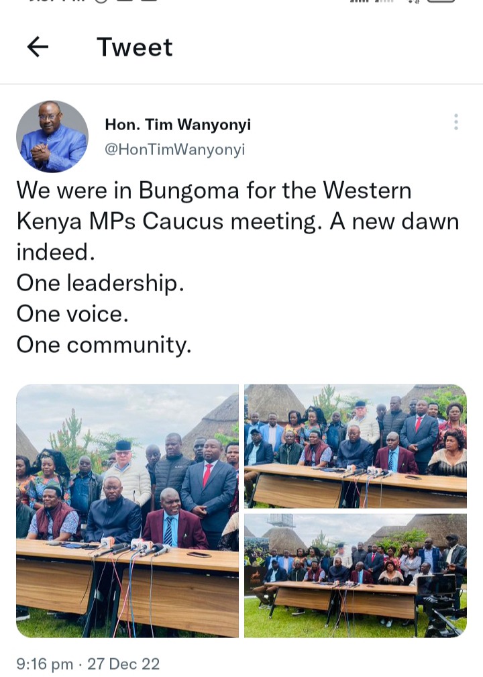
Task: Click the Hon. Tim Wanyonyi display name
Action: pyautogui.click(x=177, y=124)
